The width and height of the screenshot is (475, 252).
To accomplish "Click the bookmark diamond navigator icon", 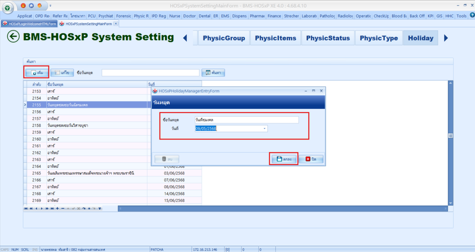I will (x=89, y=209).
